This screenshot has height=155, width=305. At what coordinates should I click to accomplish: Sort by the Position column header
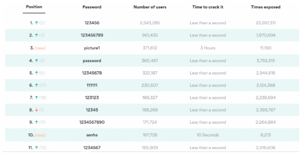tap(34, 7)
